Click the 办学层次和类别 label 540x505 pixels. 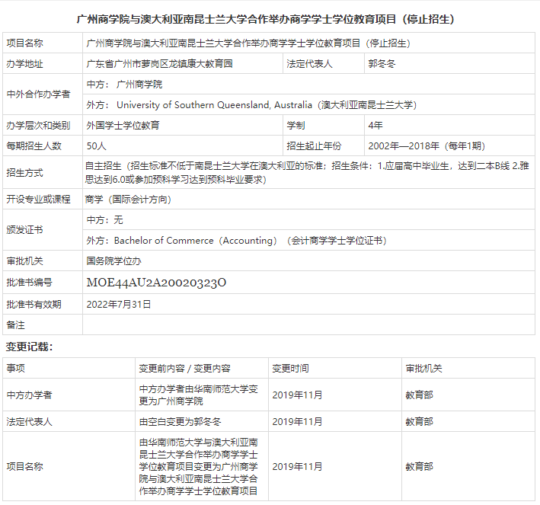click(x=38, y=126)
